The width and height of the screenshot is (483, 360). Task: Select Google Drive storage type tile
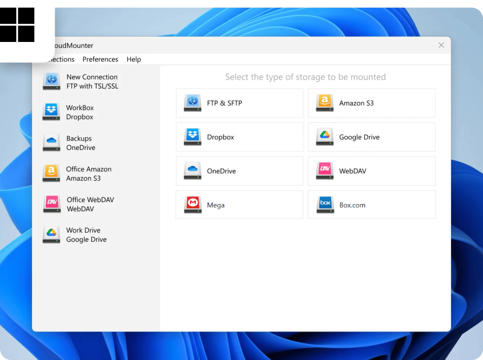pos(372,137)
